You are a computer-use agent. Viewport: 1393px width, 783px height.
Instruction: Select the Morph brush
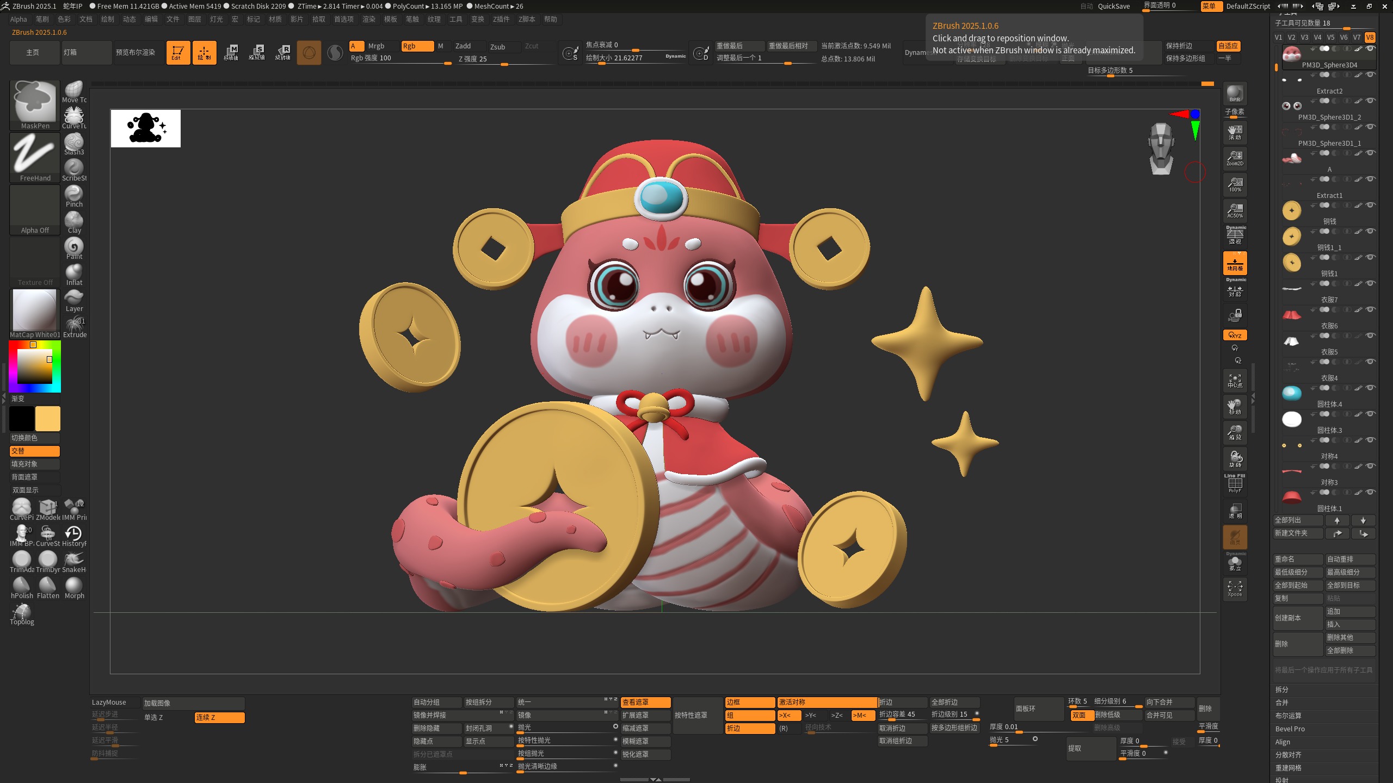[x=74, y=588]
